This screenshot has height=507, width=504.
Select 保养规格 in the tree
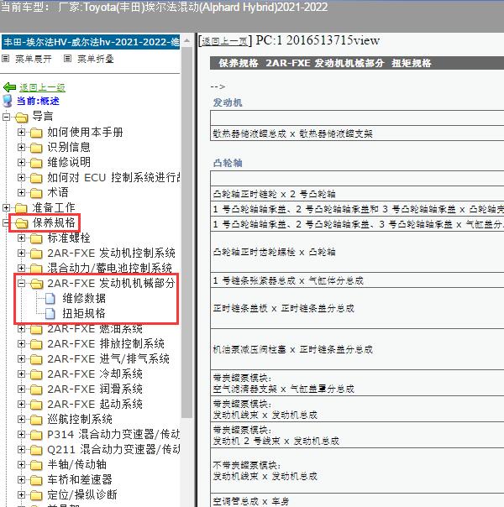coord(54,222)
